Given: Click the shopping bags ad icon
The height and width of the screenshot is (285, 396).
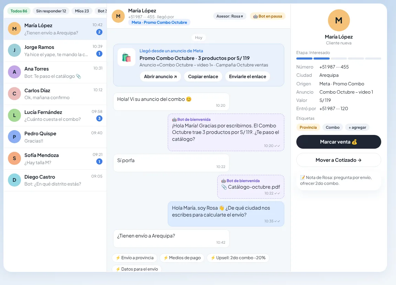Looking at the screenshot, I should [x=126, y=57].
